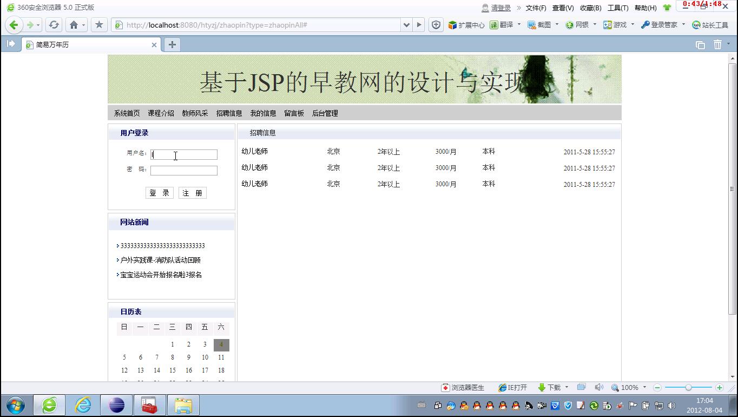This screenshot has width=738, height=417.
Task: Open the new tab plus button
Action: click(172, 45)
